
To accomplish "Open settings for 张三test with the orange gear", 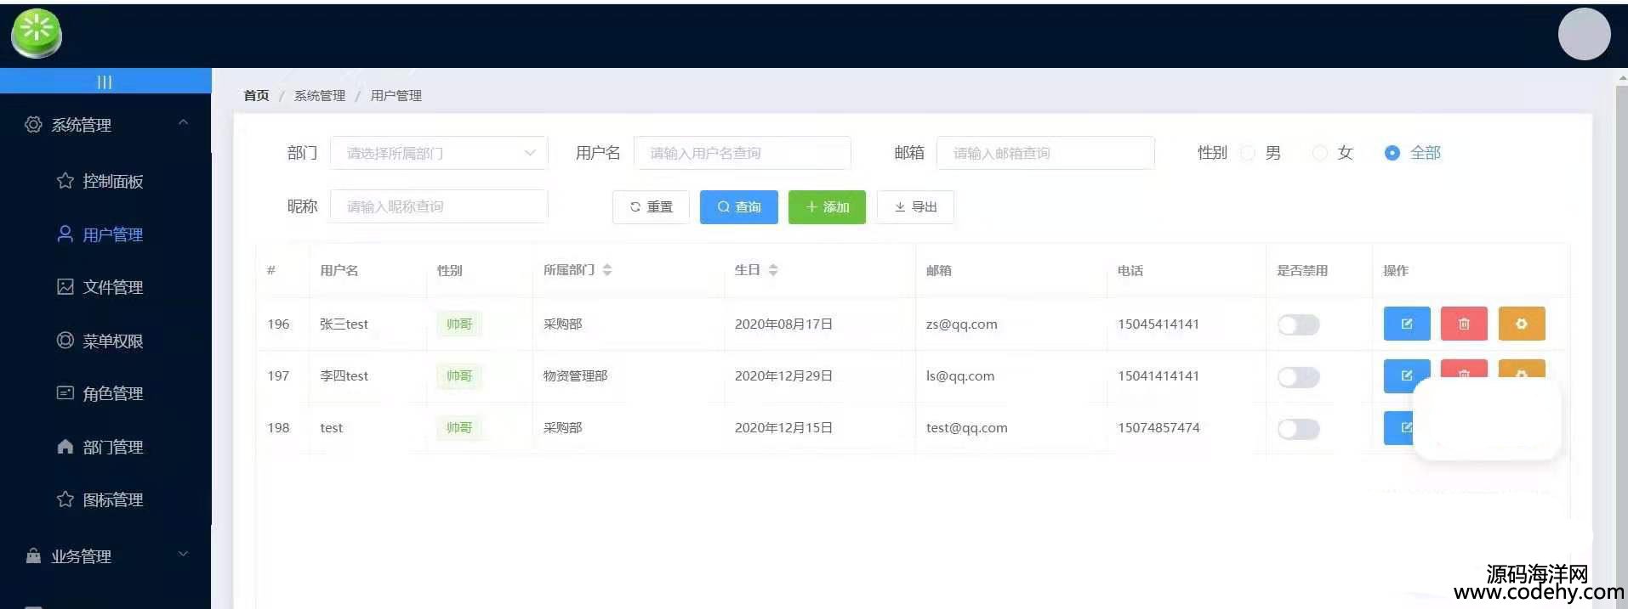I will pos(1522,324).
